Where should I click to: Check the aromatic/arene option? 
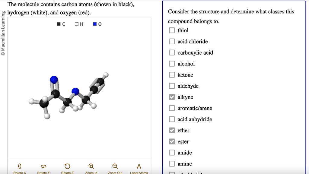(x=172, y=108)
